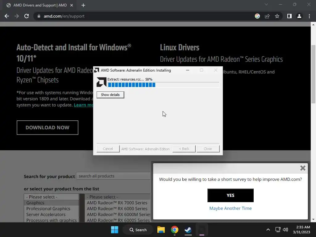Minimize the AMD installer window
Screen dimensions: 316x237
[188, 70]
